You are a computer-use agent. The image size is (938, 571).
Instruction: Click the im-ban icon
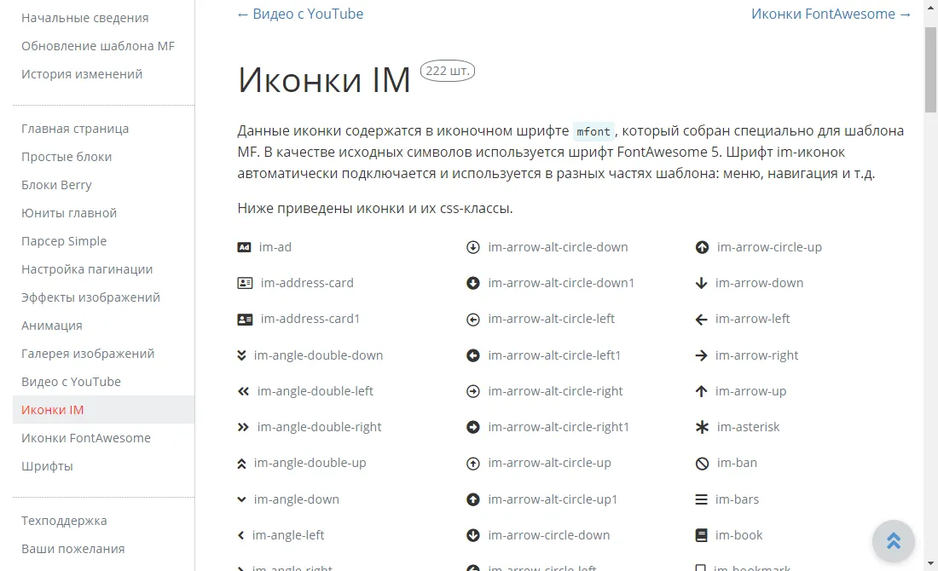click(x=701, y=463)
